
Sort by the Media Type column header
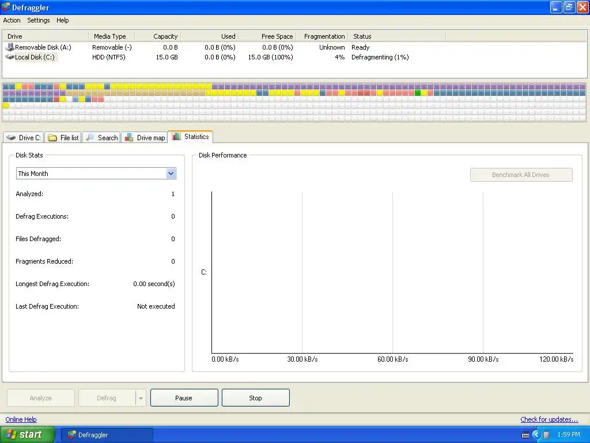(111, 36)
